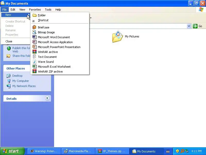Click the My Pictures folder label

(x=132, y=36)
